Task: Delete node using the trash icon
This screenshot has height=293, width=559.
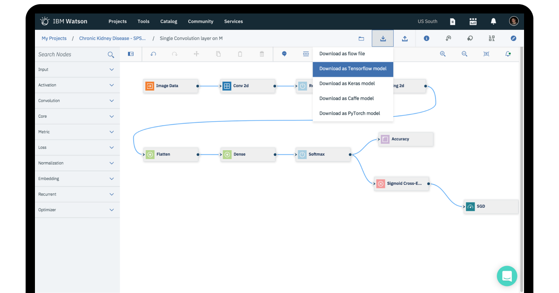Action: pyautogui.click(x=261, y=54)
